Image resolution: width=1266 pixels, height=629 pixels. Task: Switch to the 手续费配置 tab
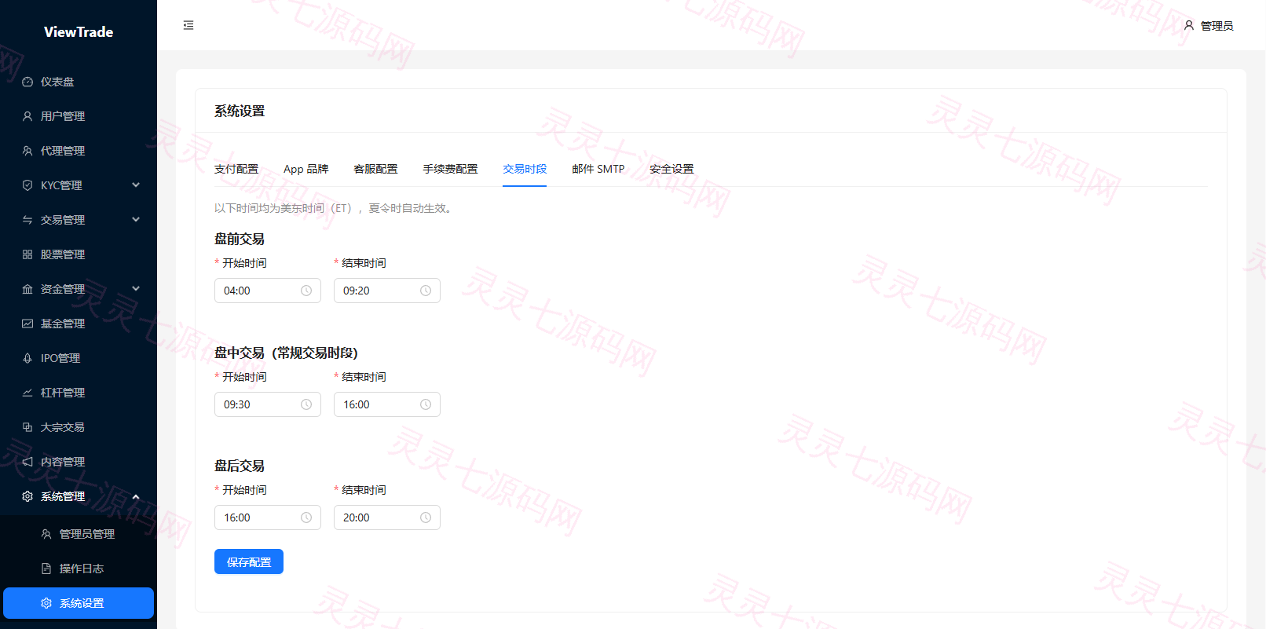(450, 169)
